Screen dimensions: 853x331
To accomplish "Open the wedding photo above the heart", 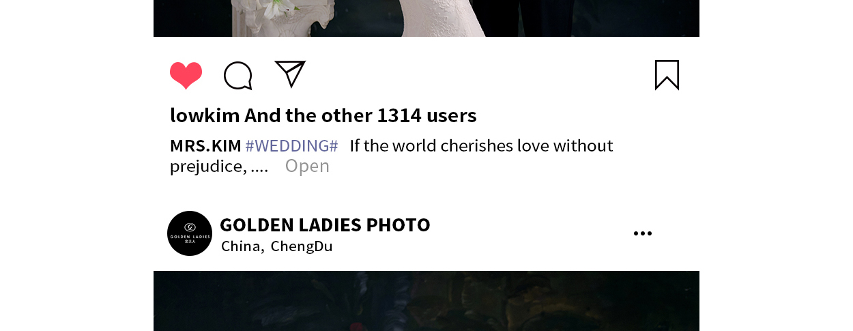I will 426,18.
